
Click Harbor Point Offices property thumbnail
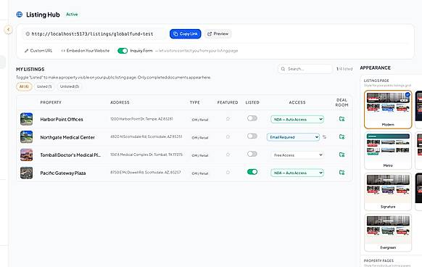coord(26,119)
